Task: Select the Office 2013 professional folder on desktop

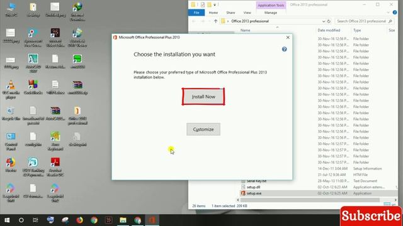Action: click(77, 116)
